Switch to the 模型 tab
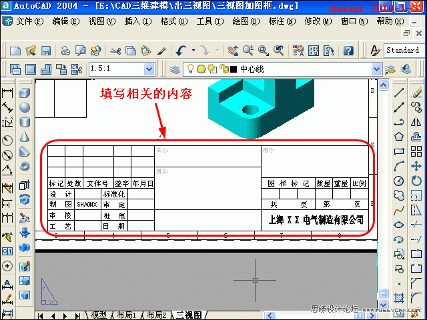427x320 pixels. (x=98, y=315)
